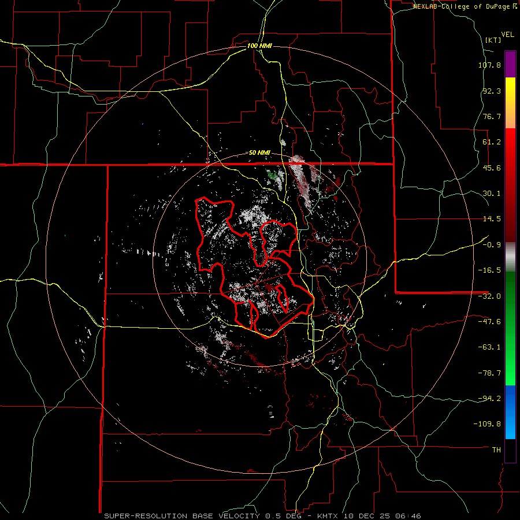Click the 14.5 legend value
Viewport: 520px width, 520px height.
pos(492,219)
